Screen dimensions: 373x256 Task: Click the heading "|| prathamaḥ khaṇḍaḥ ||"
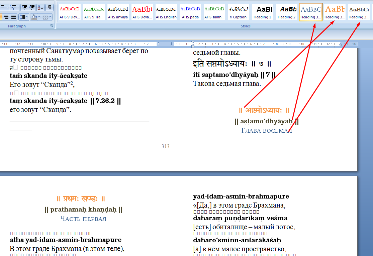pyautogui.click(x=84, y=210)
